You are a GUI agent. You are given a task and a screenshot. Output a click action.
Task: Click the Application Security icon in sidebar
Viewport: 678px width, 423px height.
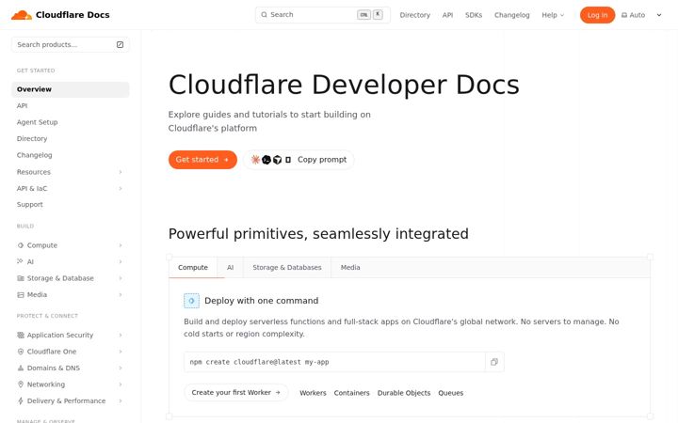click(21, 335)
